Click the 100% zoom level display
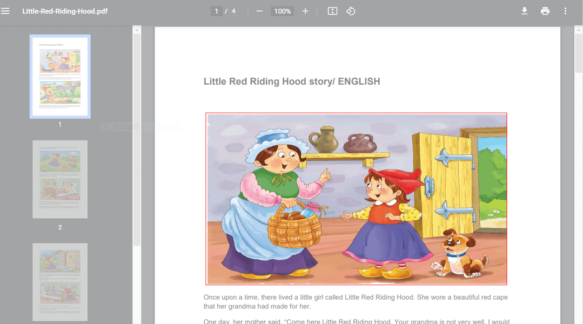 [x=282, y=11]
